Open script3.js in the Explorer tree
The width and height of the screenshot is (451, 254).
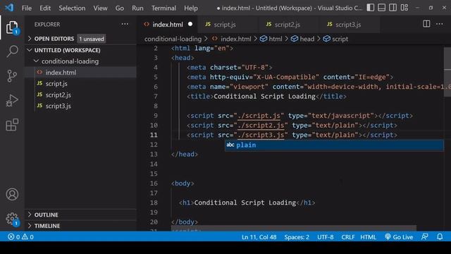(80, 106)
